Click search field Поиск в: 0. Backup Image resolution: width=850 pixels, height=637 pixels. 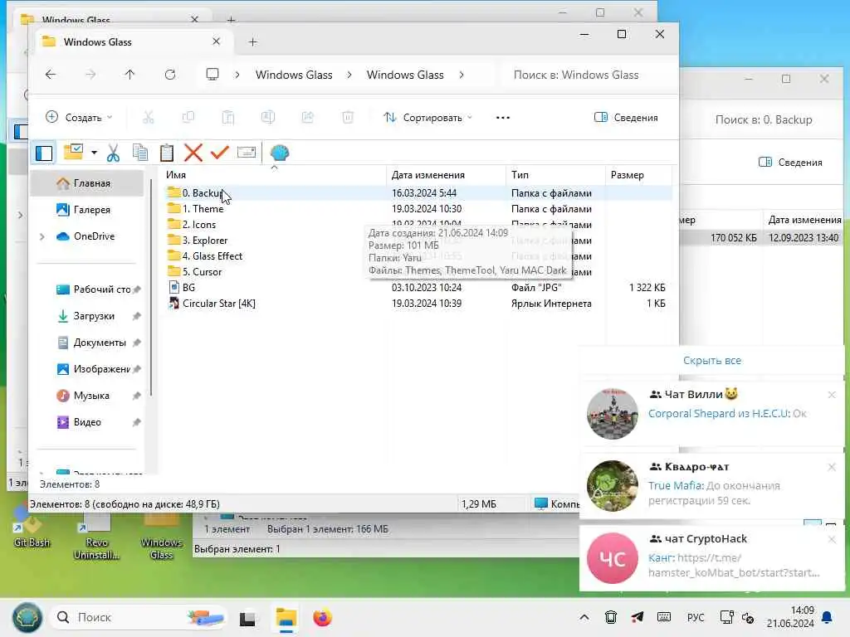tap(764, 119)
